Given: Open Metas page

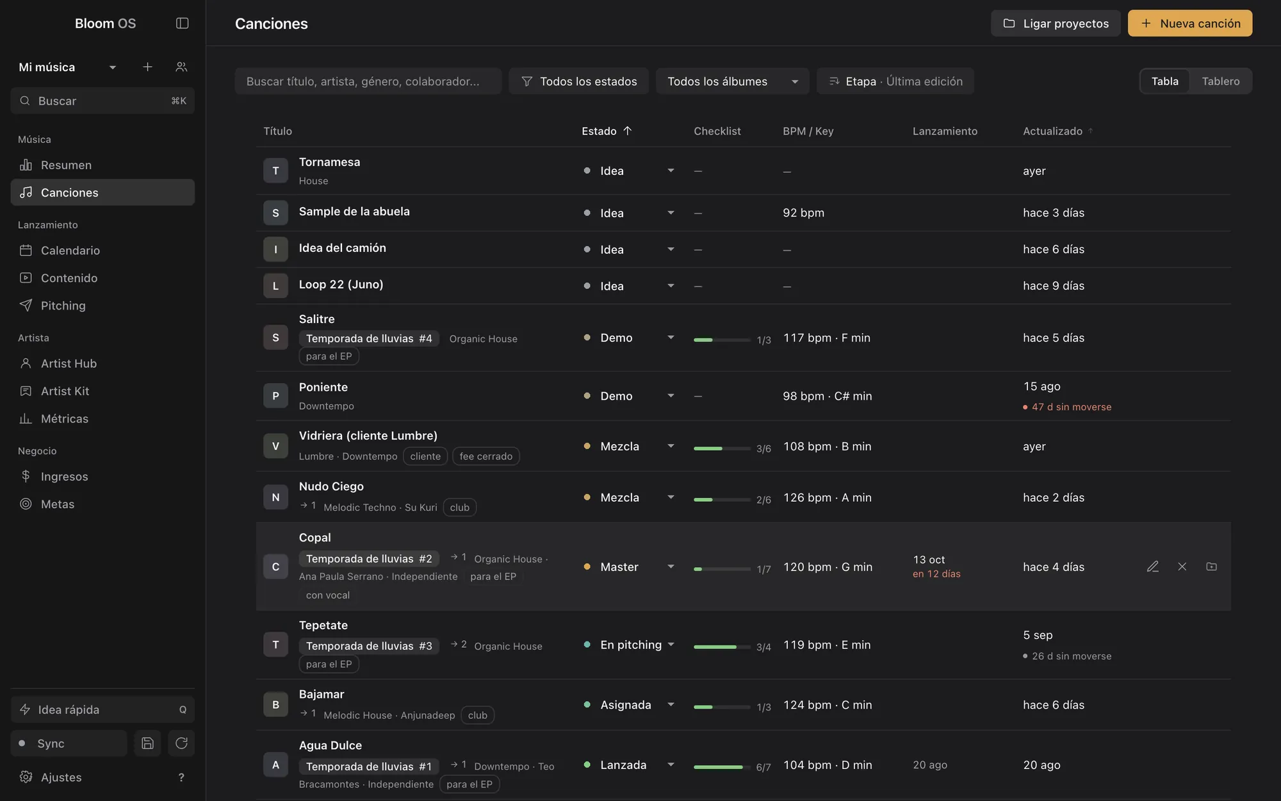Looking at the screenshot, I should [102, 504].
